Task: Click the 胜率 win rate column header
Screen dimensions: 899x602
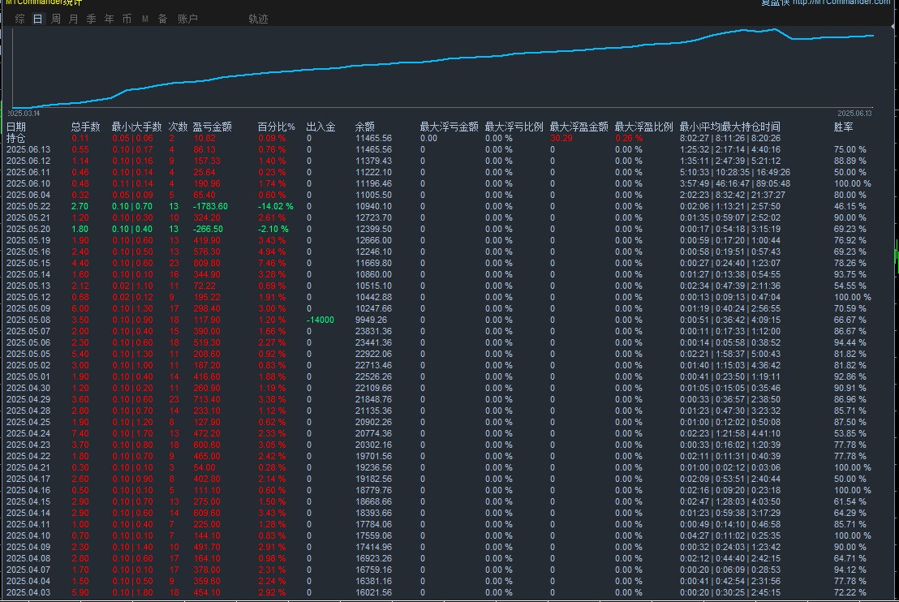Action: point(844,127)
